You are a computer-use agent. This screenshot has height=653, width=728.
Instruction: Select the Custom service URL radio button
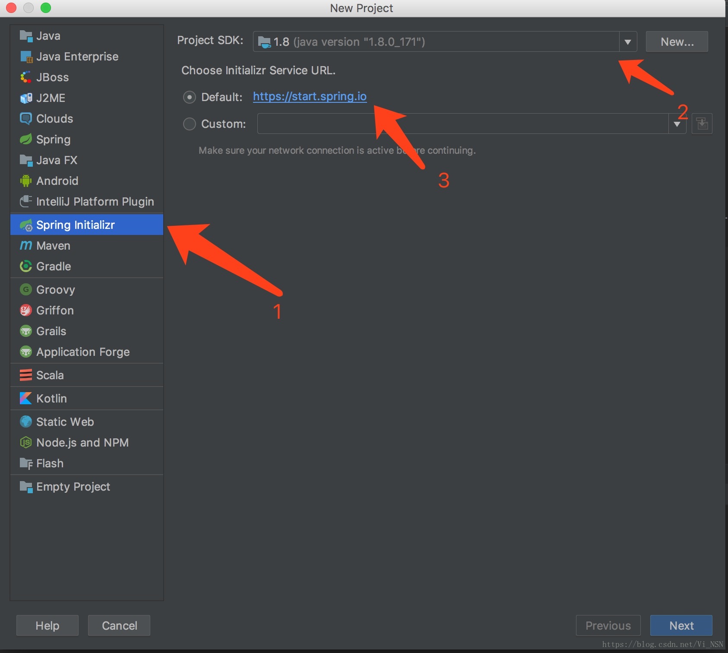click(190, 124)
